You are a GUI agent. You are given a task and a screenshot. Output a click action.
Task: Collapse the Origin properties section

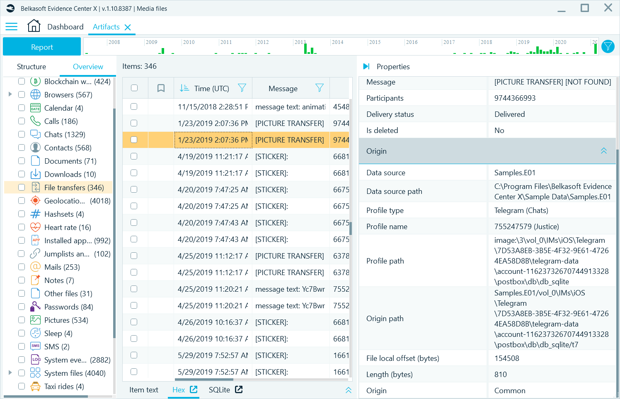tap(604, 151)
